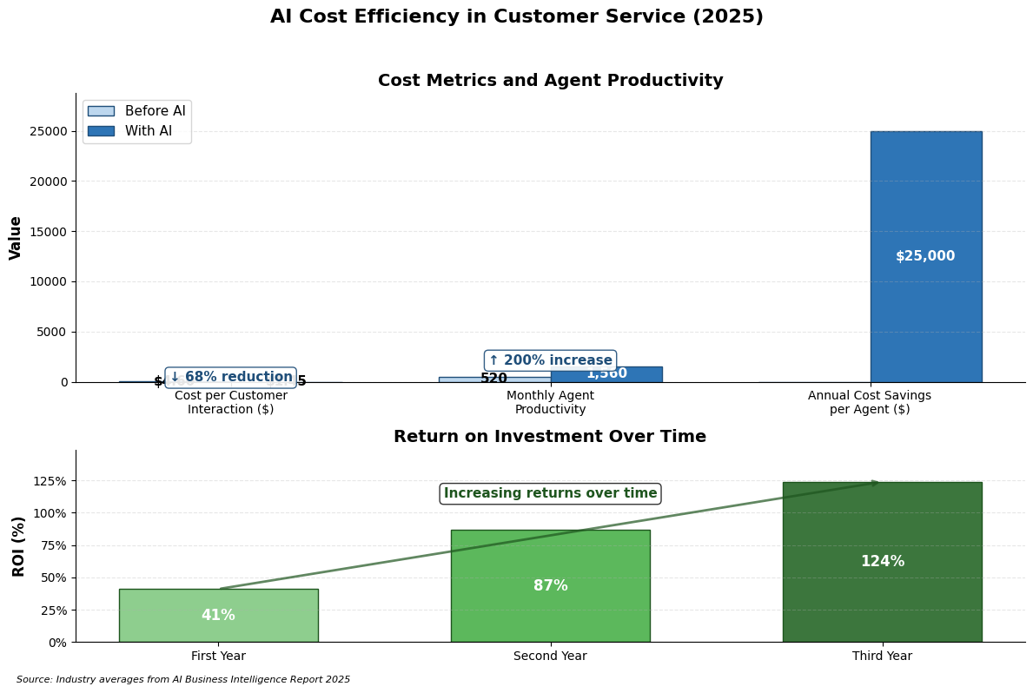Click the 200% increase annotation box
The image size is (1033, 693).
pos(550,360)
